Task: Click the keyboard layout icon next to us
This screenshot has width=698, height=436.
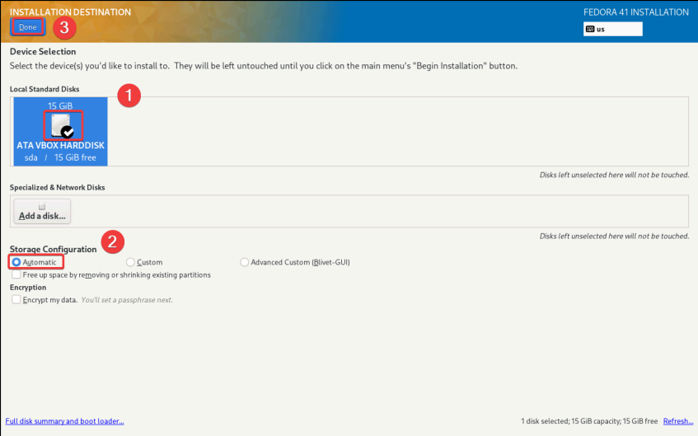Action: 590,30
